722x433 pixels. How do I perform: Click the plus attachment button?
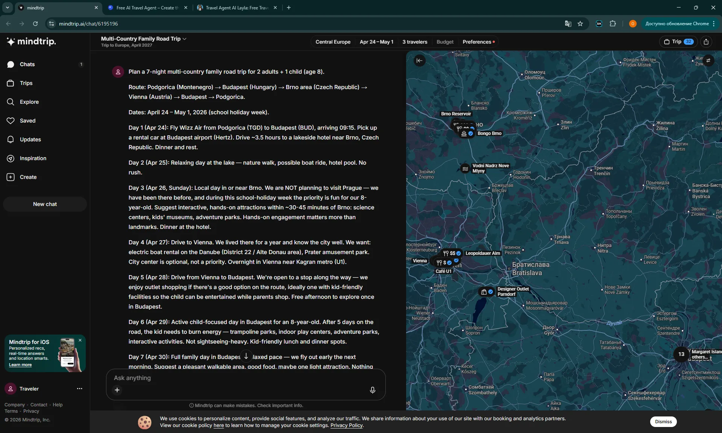(x=117, y=390)
